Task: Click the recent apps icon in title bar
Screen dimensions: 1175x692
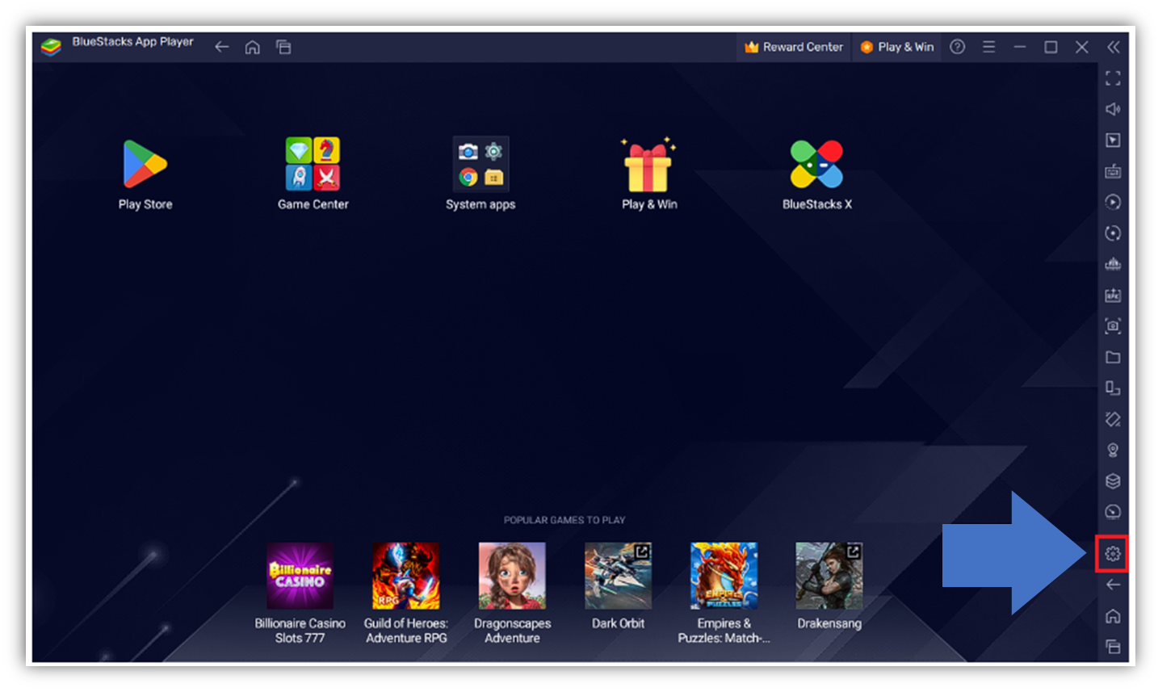Action: point(283,47)
